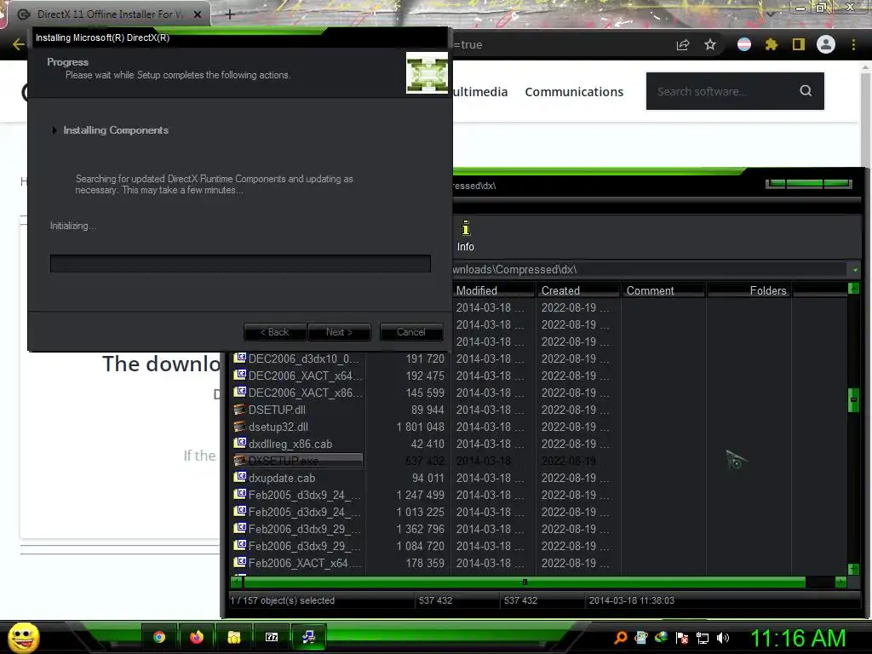This screenshot has height=654, width=872.
Task: Select the DSETUP.dll file icon
Action: pos(239,410)
